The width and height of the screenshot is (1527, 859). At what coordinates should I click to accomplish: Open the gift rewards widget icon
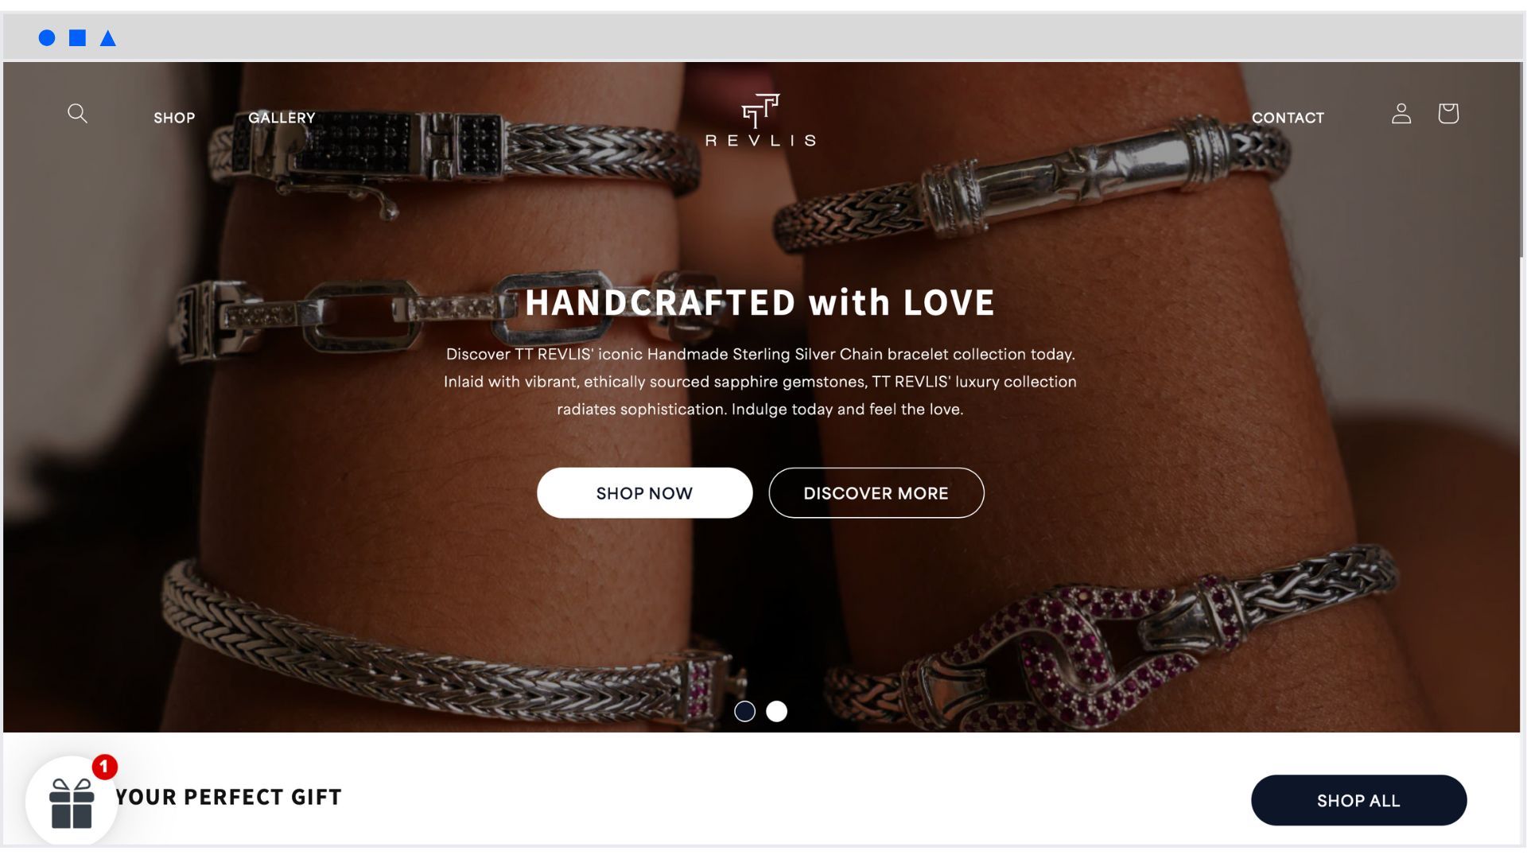72,802
